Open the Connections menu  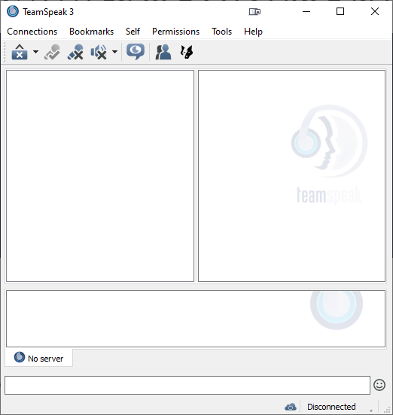coord(32,32)
